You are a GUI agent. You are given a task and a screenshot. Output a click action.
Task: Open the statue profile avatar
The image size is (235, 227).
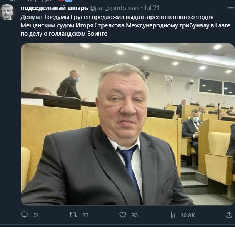7,12
